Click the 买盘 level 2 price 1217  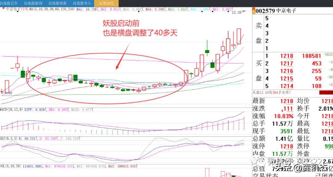pyautogui.click(x=287, y=63)
